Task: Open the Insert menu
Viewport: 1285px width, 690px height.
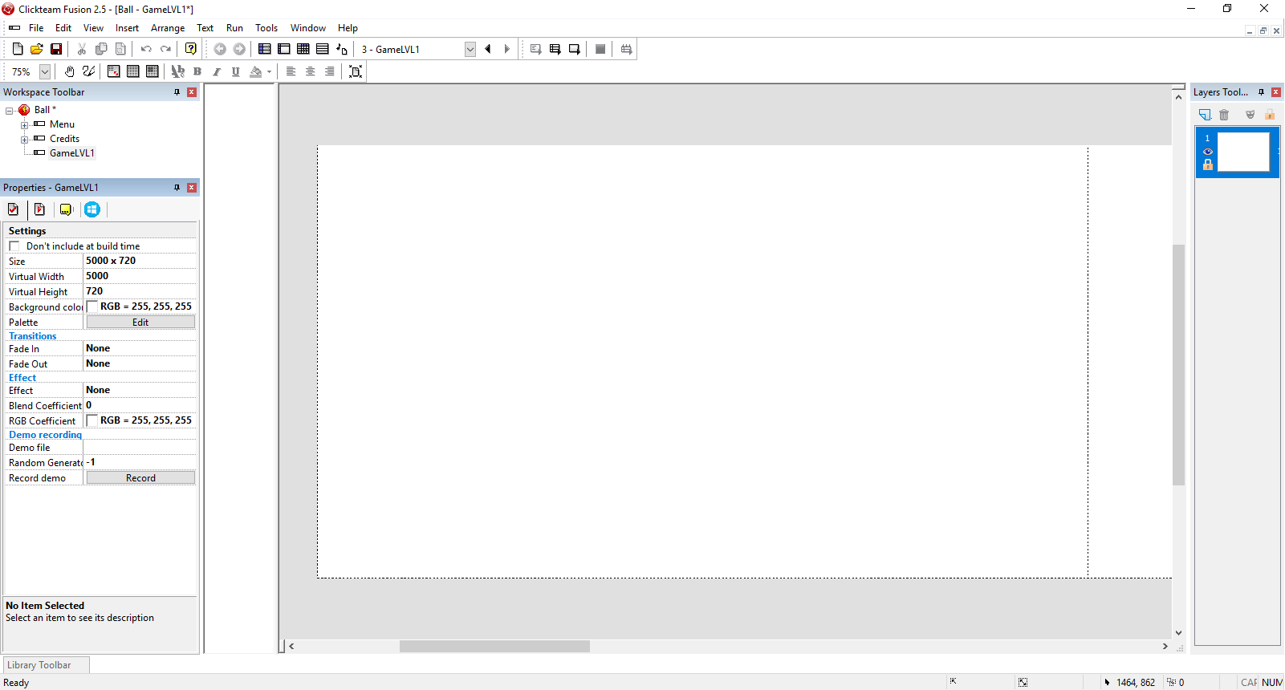Action: [127, 28]
